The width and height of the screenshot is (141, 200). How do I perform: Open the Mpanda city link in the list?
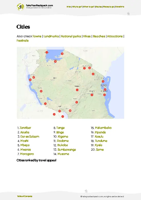coord(100,132)
